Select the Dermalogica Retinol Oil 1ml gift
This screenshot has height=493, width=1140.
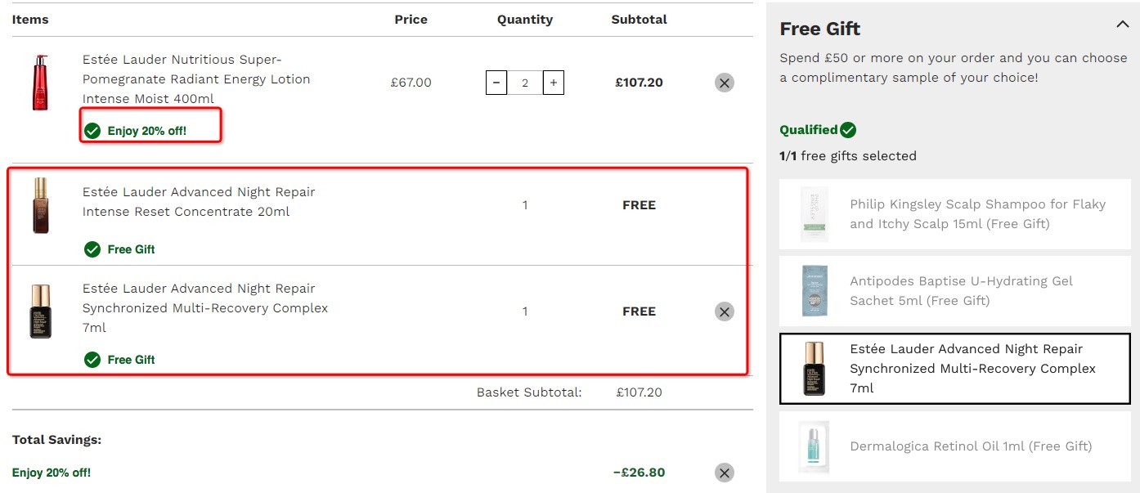pyautogui.click(x=955, y=446)
